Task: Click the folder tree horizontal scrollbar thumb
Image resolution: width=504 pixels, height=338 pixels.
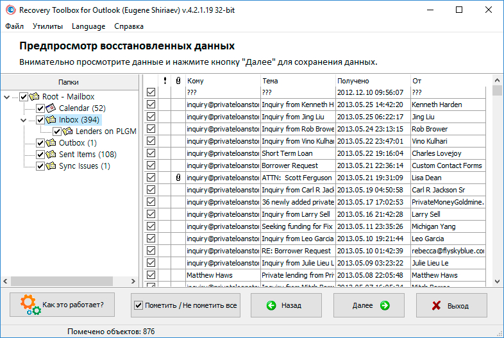Action: [62, 281]
